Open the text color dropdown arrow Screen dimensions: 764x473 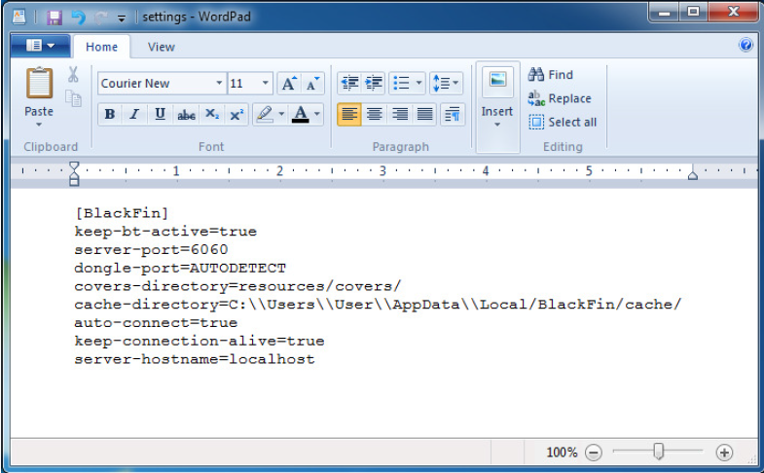pos(317,115)
